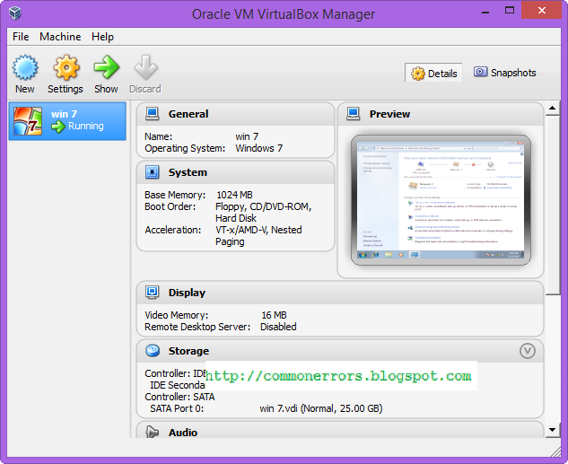Click the green Running state arrow icon
Image resolution: width=568 pixels, height=464 pixels.
[x=58, y=127]
